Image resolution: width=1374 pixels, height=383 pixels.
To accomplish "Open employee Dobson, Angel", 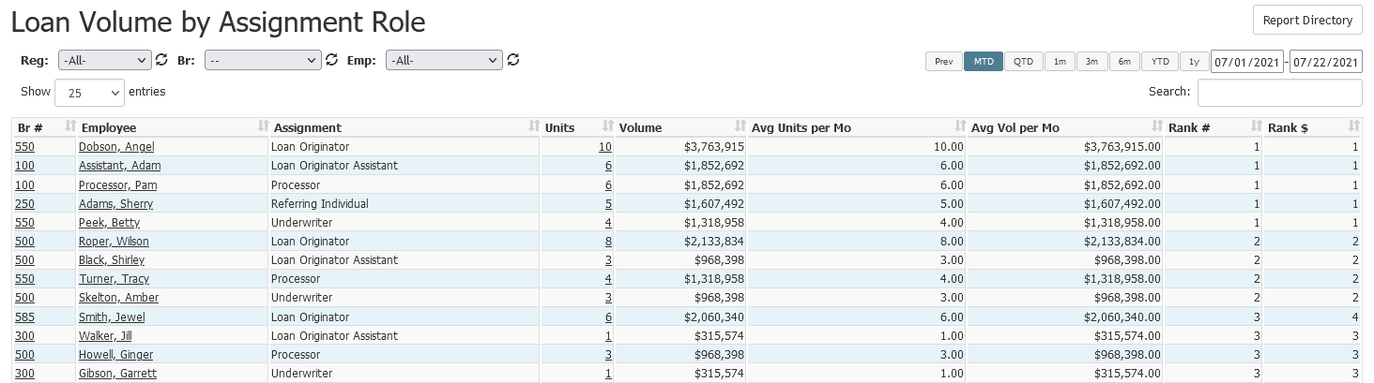I will (116, 147).
